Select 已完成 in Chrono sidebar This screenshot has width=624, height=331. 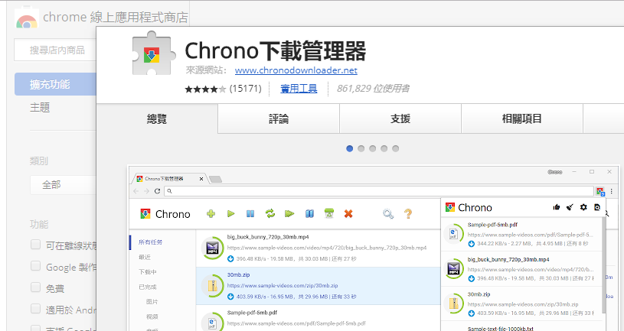148,287
